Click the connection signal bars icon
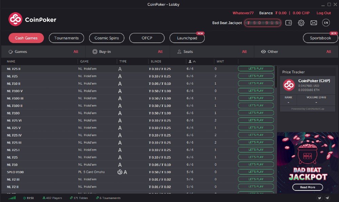 coord(12,198)
